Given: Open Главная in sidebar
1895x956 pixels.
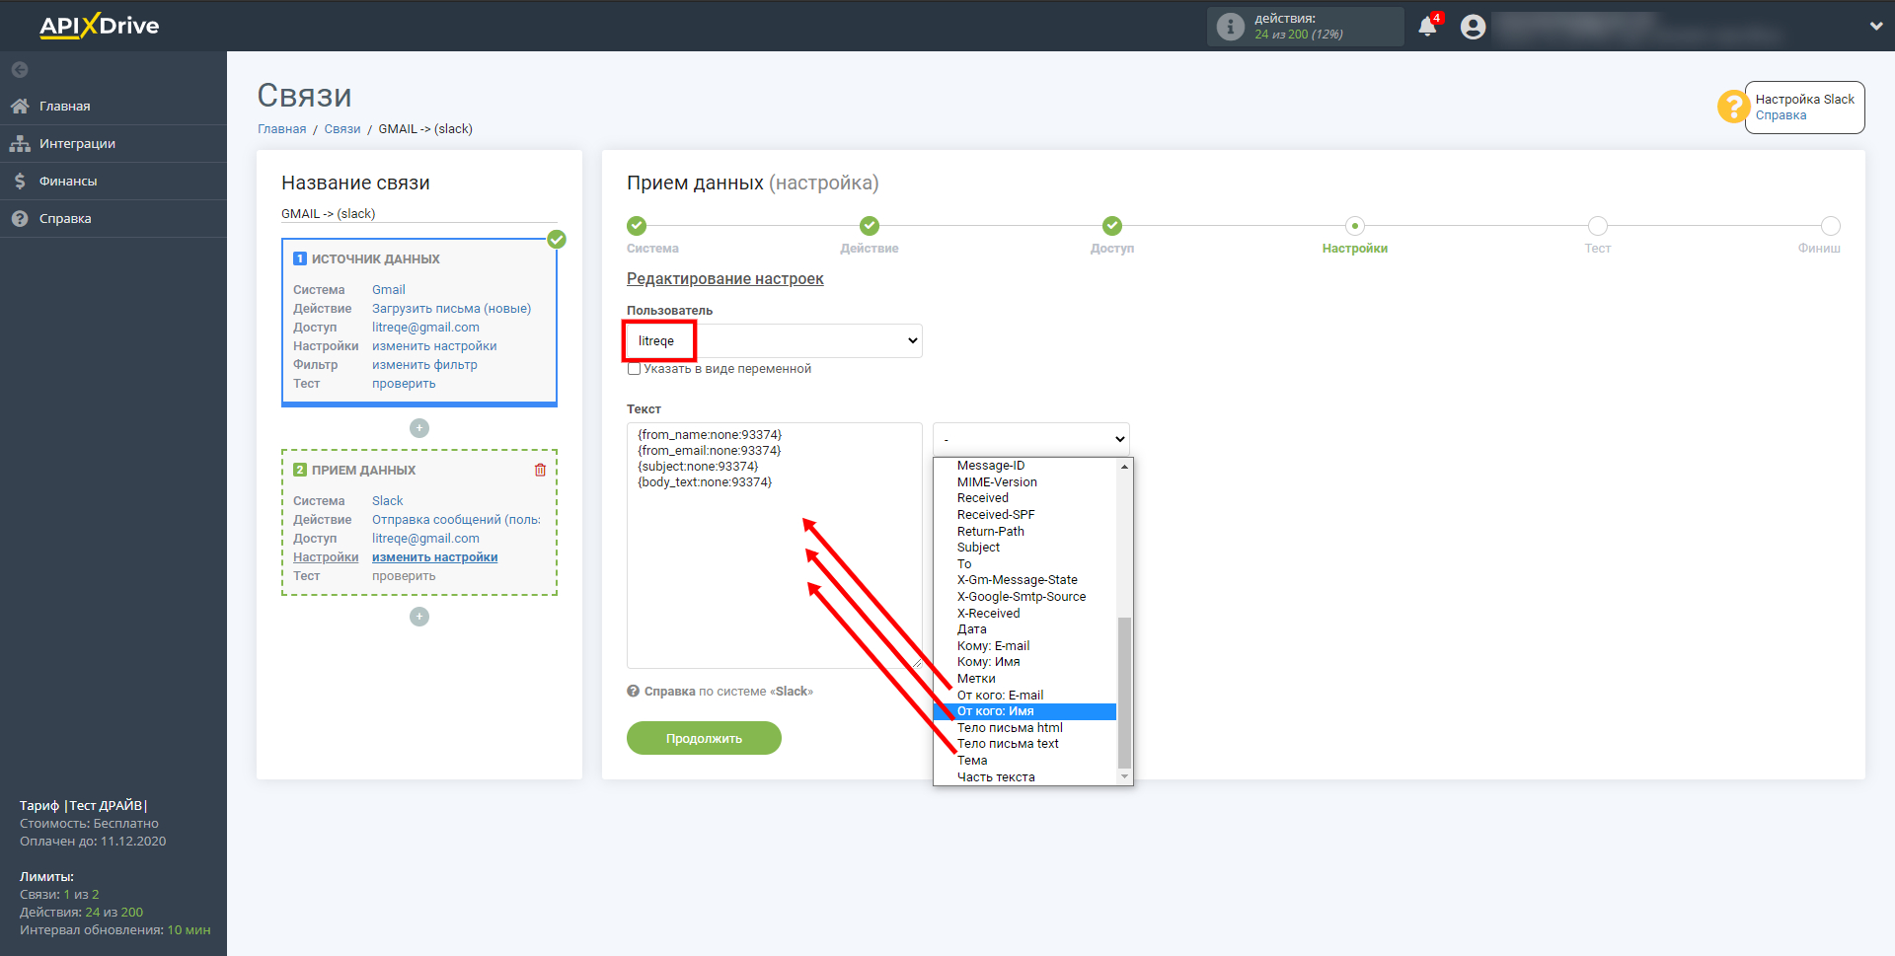Looking at the screenshot, I should (113, 106).
